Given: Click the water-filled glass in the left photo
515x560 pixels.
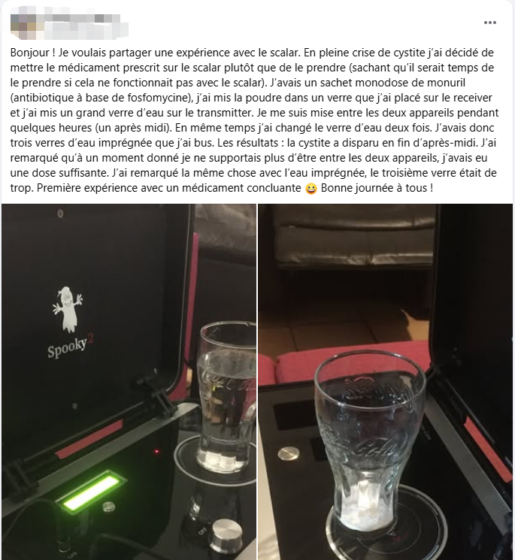Looking at the screenshot, I should click(226, 397).
